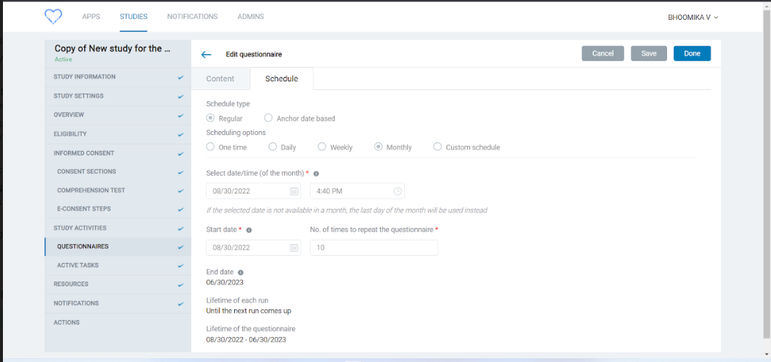This screenshot has width=771, height=362.
Task: Click the Cancel button
Action: tap(603, 53)
